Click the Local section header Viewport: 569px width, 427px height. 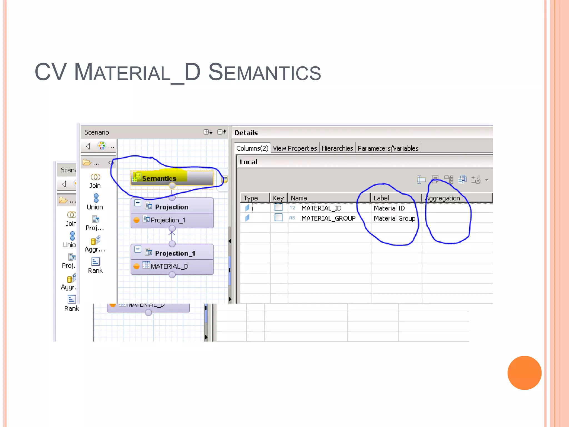point(365,162)
